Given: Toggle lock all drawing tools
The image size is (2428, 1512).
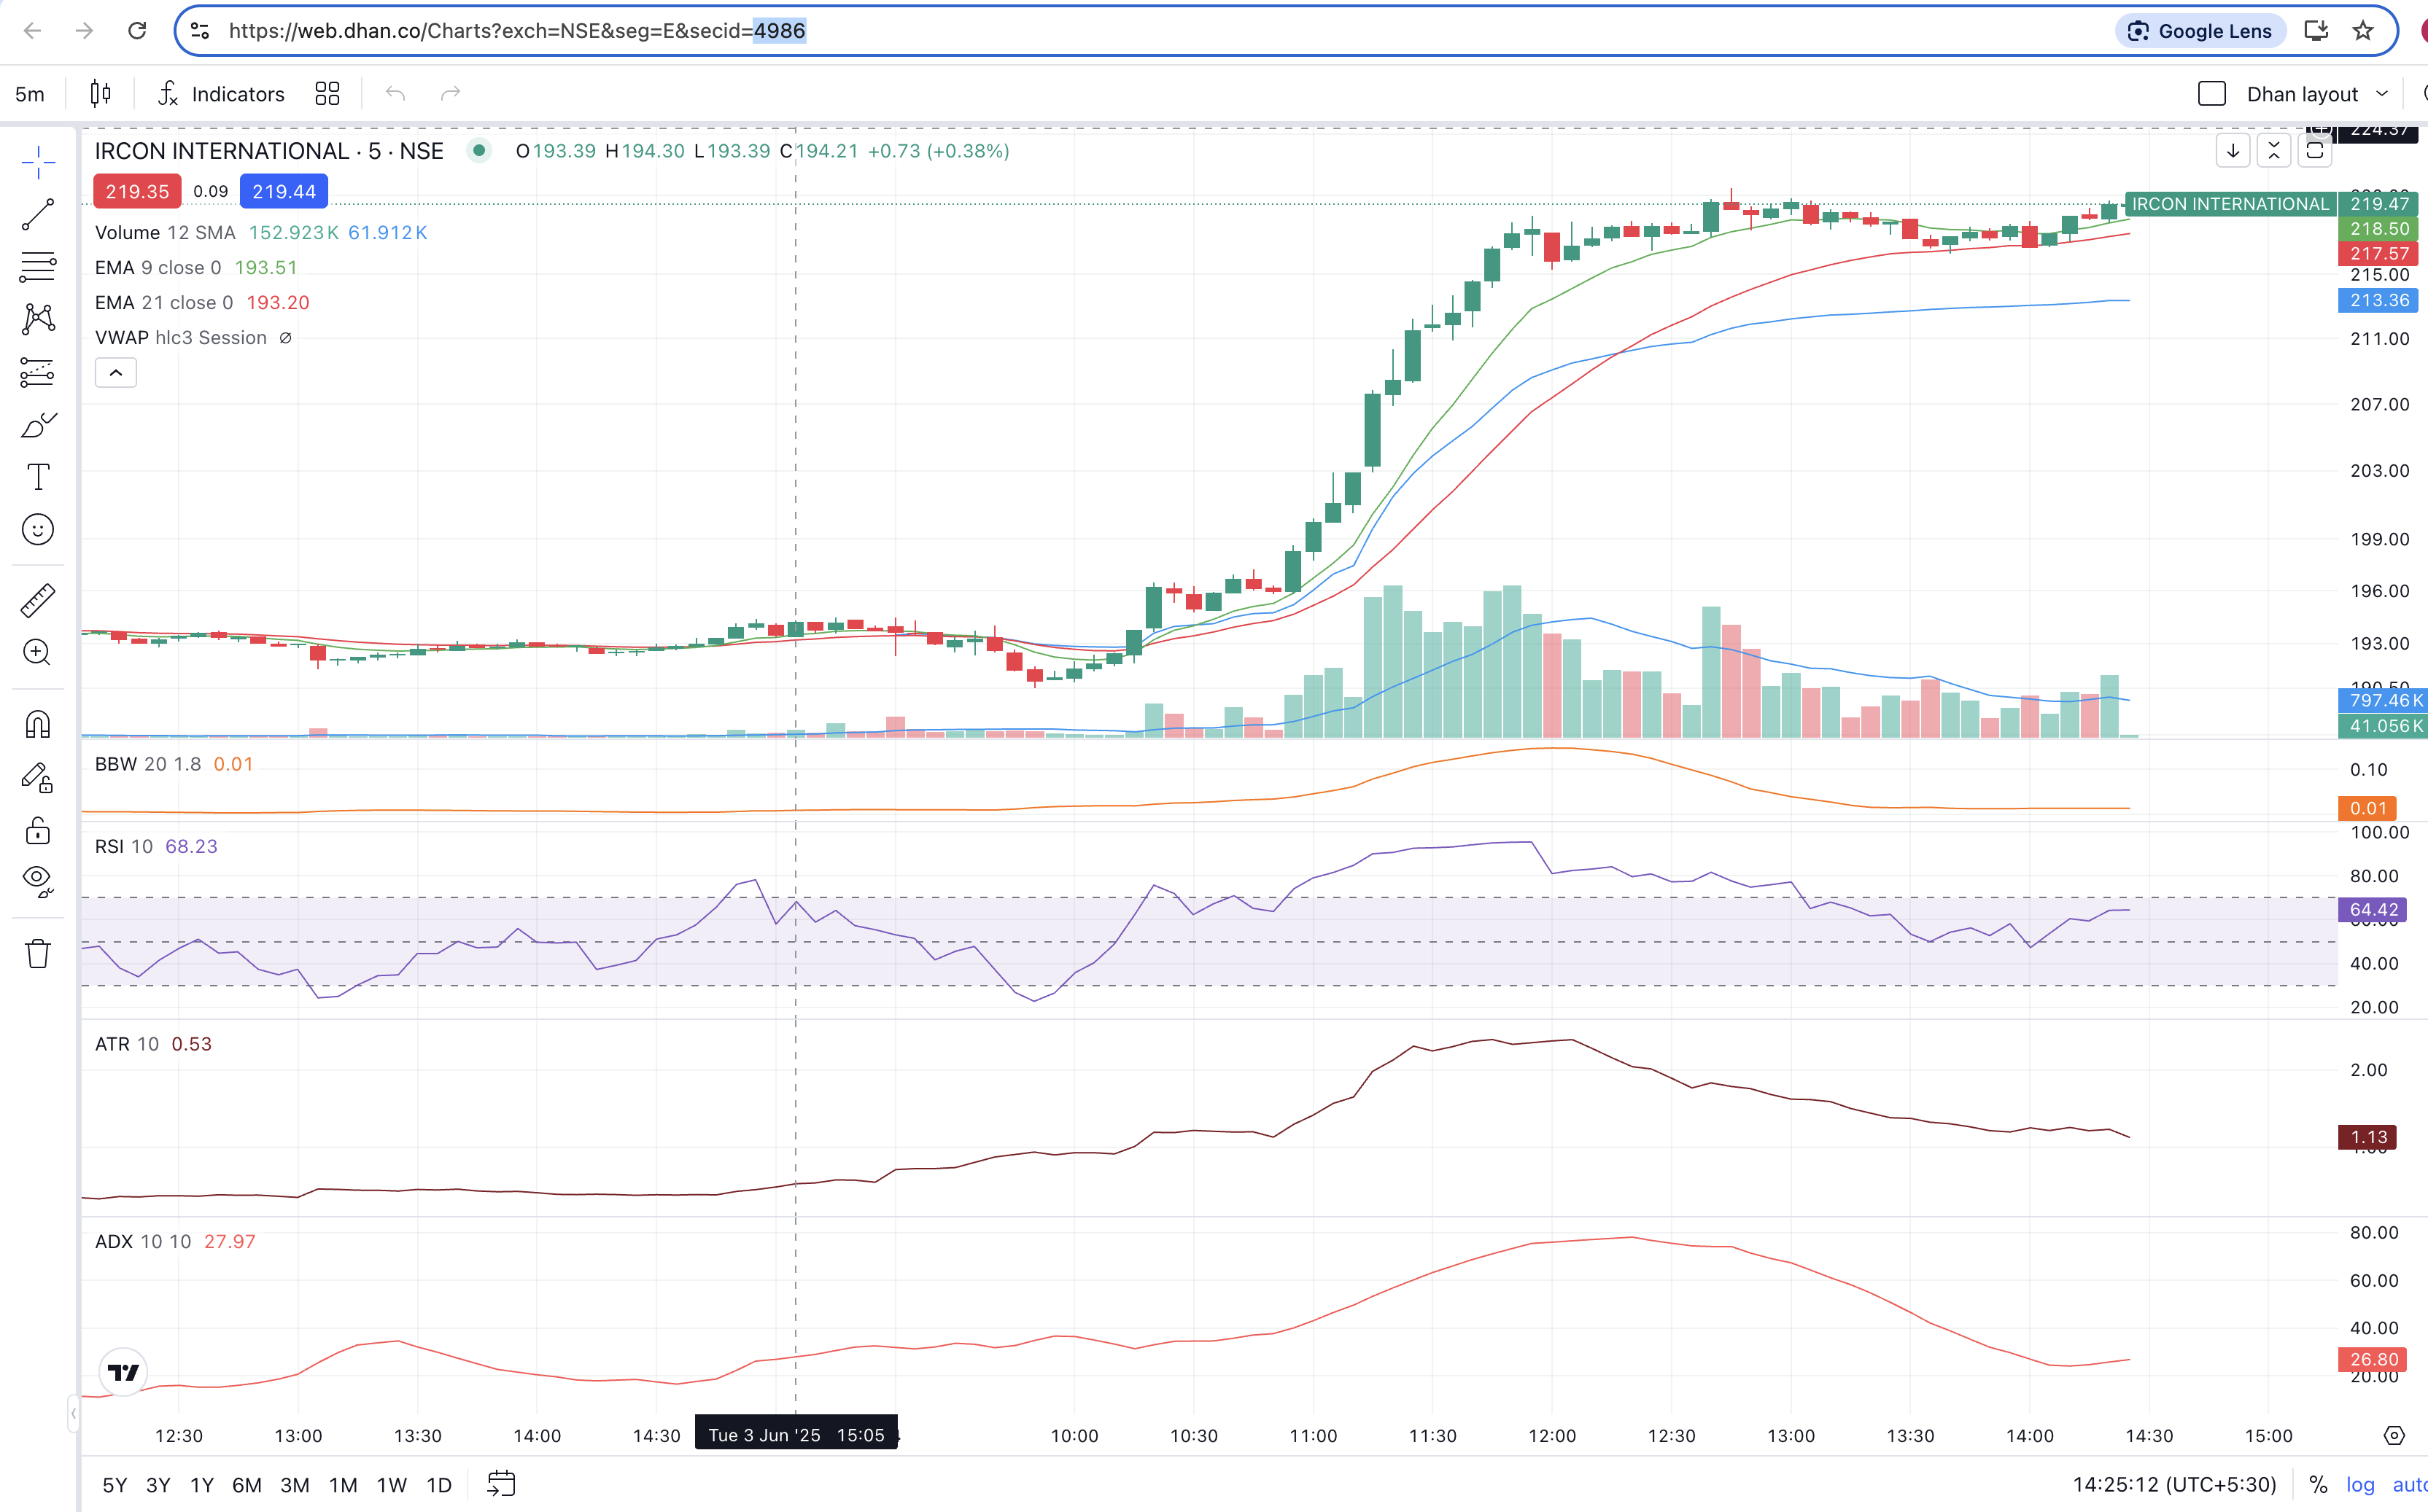Looking at the screenshot, I should click(38, 830).
